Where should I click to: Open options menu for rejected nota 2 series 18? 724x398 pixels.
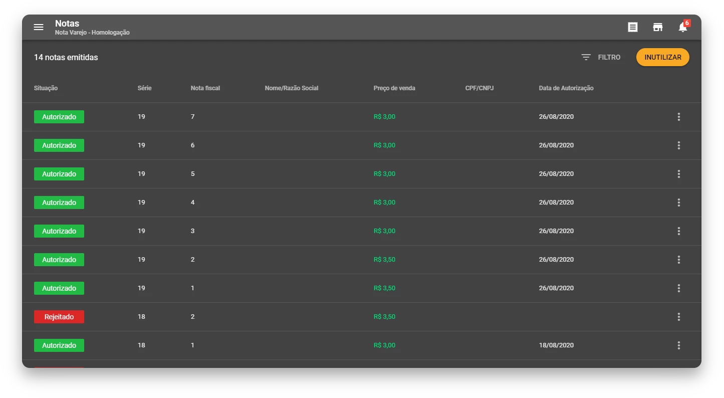[x=679, y=317]
